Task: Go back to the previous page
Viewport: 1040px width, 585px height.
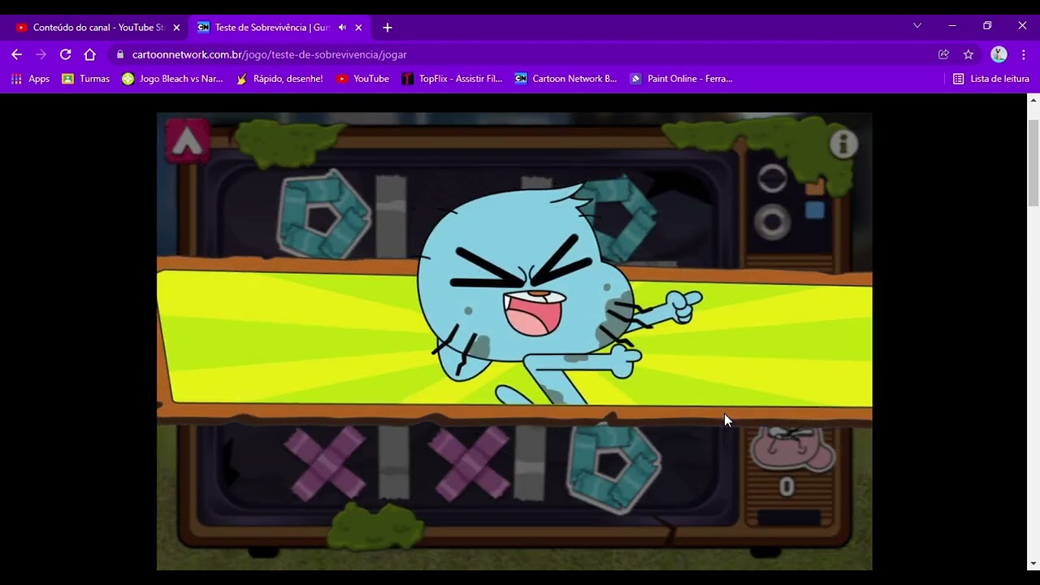Action: (x=17, y=54)
